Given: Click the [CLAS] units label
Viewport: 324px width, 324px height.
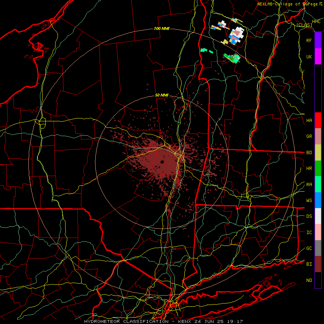Looking at the screenshot, I should pyautogui.click(x=304, y=25).
